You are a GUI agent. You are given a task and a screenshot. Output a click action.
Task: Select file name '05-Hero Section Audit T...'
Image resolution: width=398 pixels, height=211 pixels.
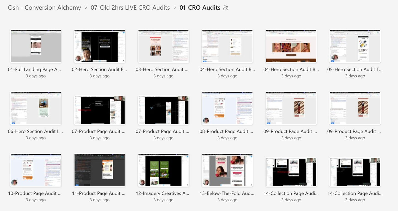355,70
